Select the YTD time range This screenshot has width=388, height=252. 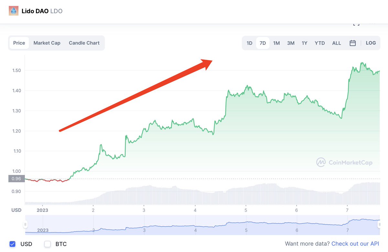320,43
